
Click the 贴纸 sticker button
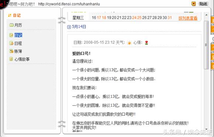tap(203, 4)
